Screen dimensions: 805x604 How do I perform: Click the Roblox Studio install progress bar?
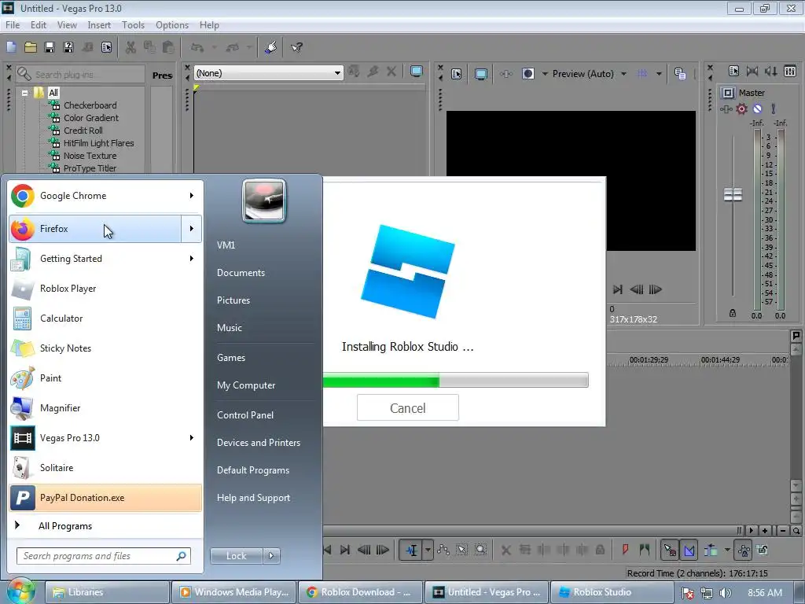pos(456,380)
